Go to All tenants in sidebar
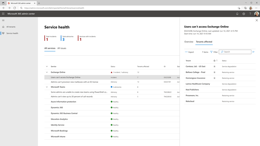Image resolution: width=260 pixels, height=146 pixels. pyautogui.click(x=11, y=27)
